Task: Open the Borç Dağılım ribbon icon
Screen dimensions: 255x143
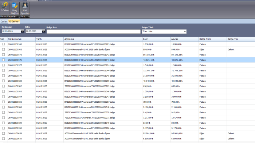Action: (15, 8)
